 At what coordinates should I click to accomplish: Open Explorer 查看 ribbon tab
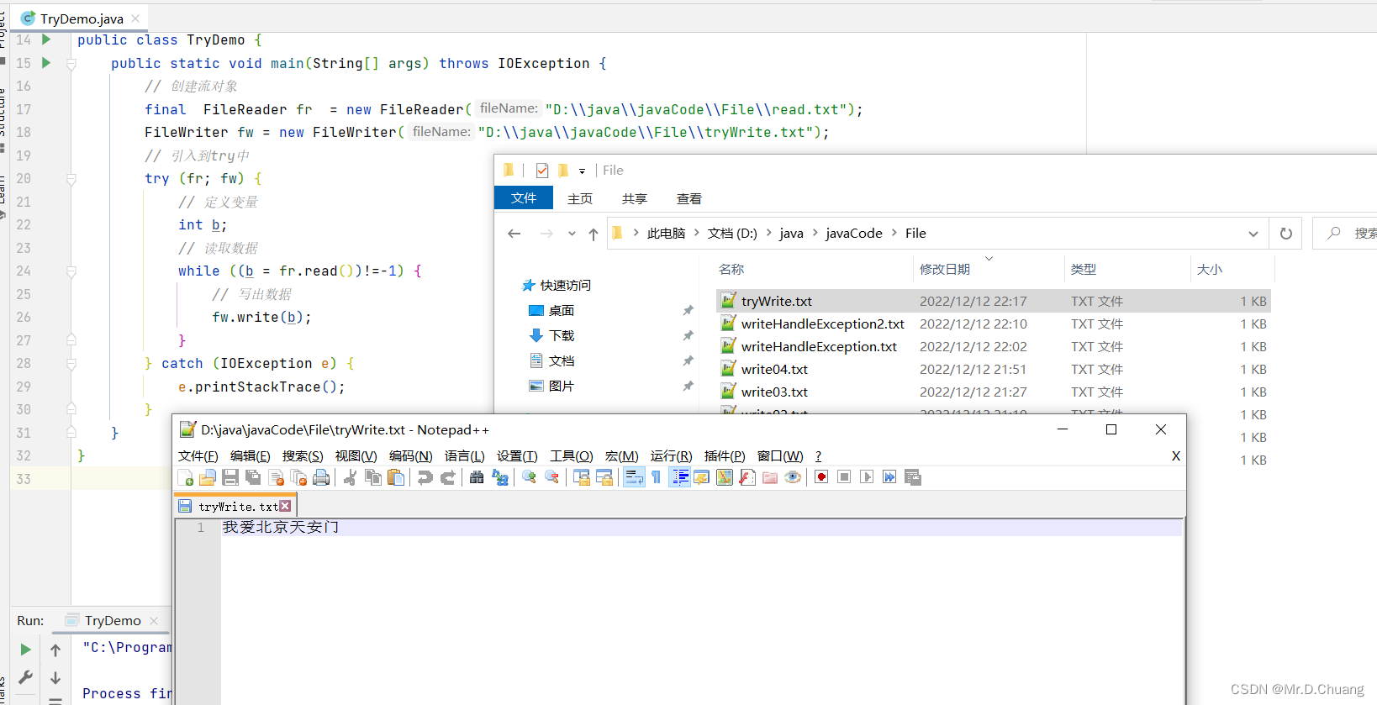pos(689,198)
